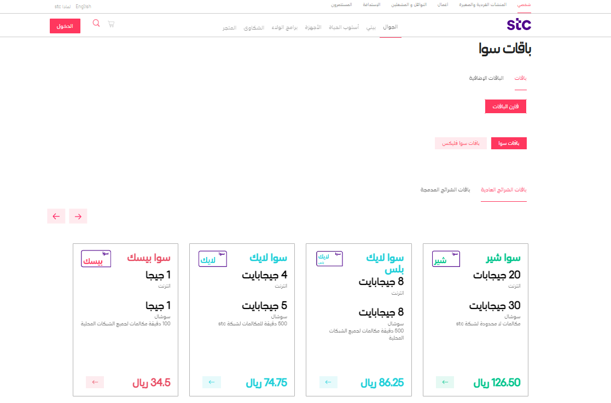The image size is (611, 403).
Task: Open the بيتي menu item
Action: (371, 27)
